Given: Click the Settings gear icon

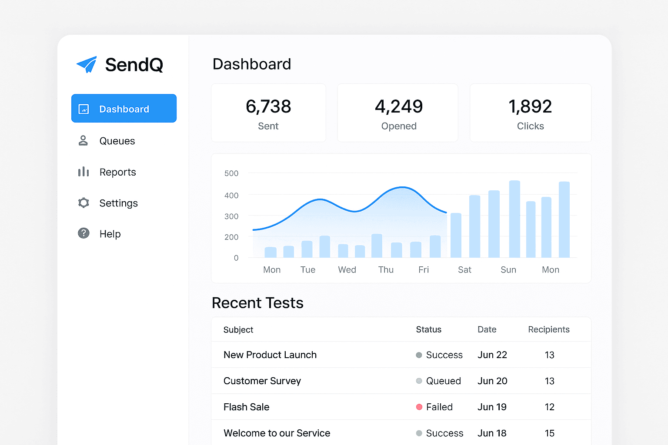Looking at the screenshot, I should [x=83, y=203].
